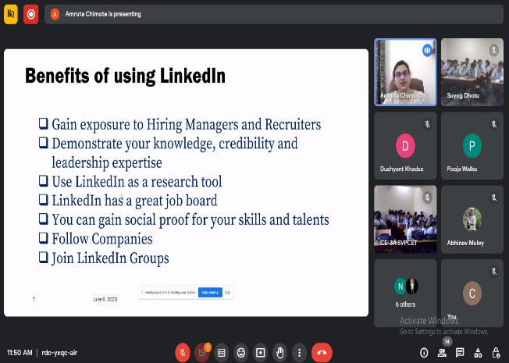
Task: Open the Activities panel icon
Action: pyautogui.click(x=478, y=353)
